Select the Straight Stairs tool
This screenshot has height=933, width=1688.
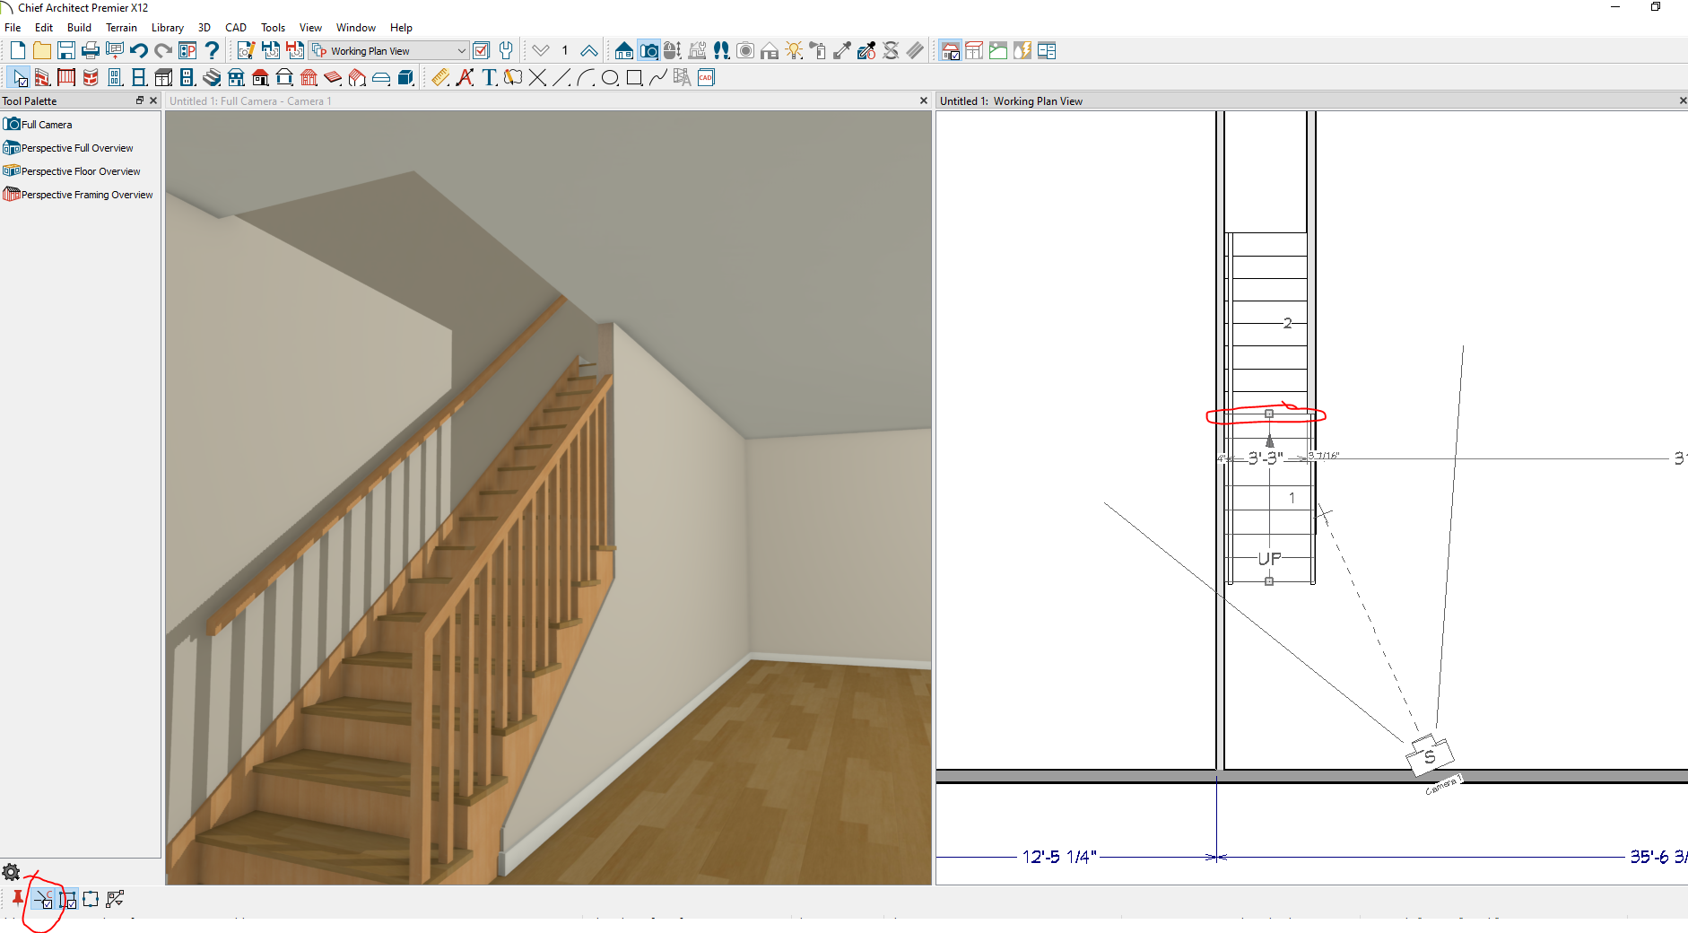click(x=212, y=78)
